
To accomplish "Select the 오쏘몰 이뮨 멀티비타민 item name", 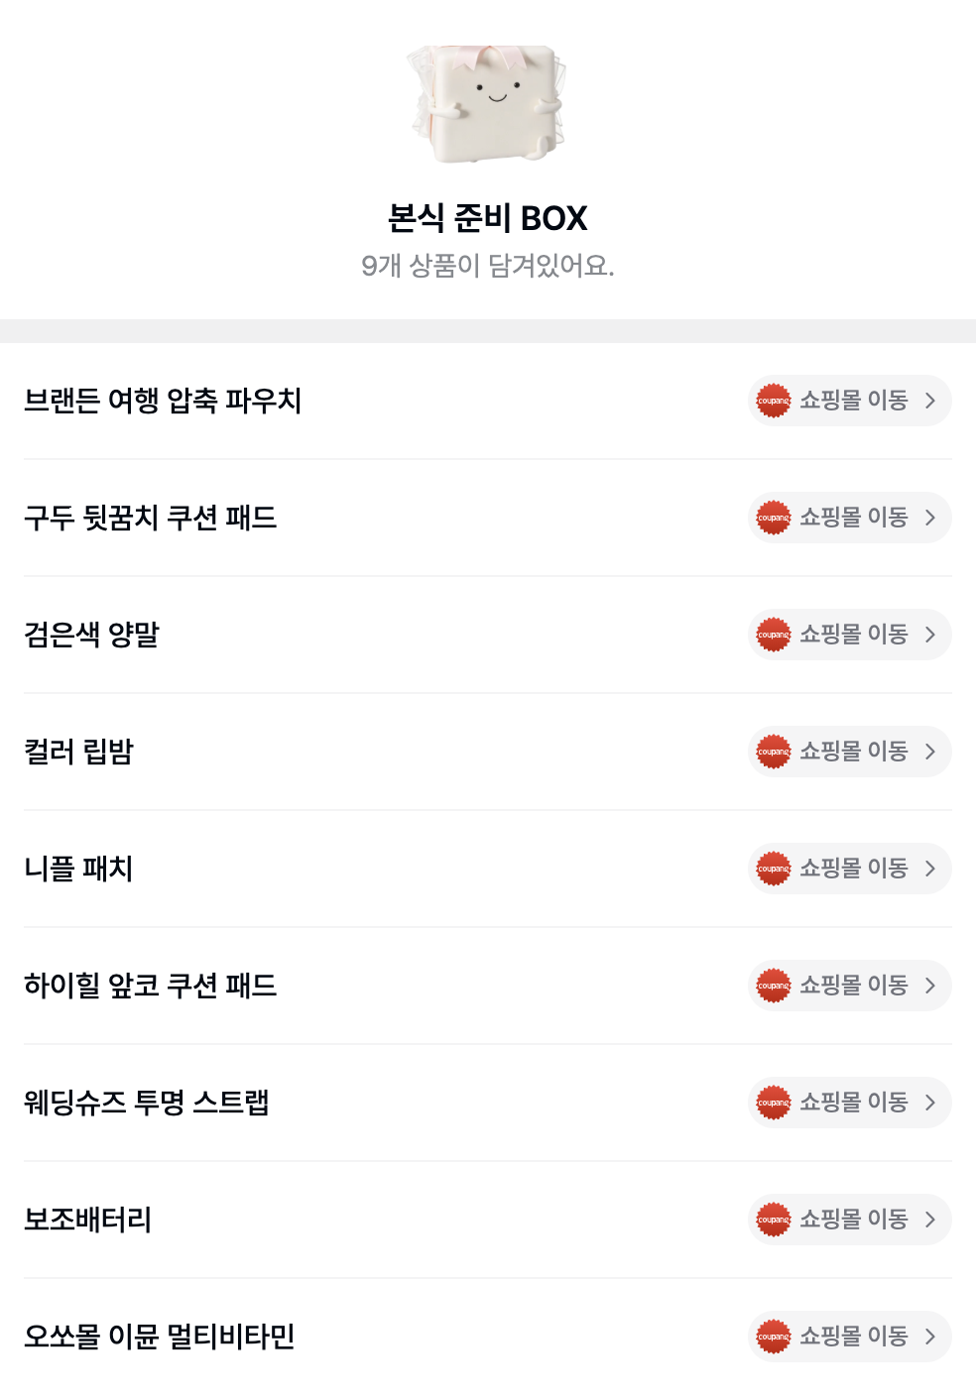I will [160, 1337].
